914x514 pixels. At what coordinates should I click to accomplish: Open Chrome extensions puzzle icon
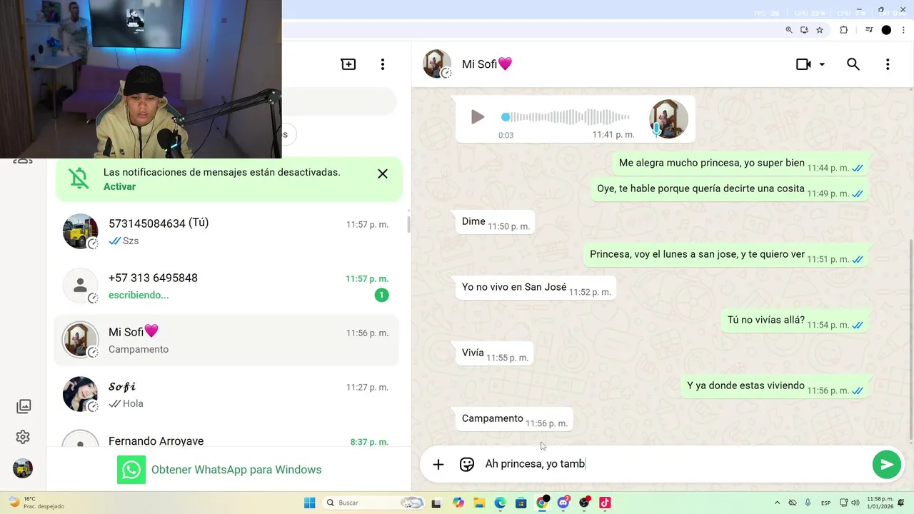[844, 30]
